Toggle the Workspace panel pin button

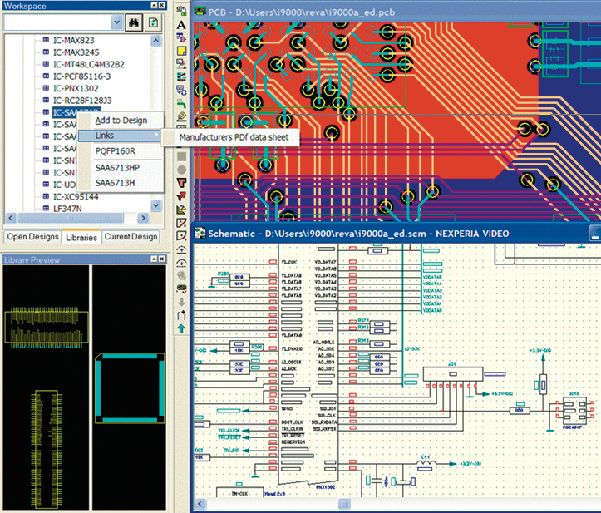tap(154, 6)
